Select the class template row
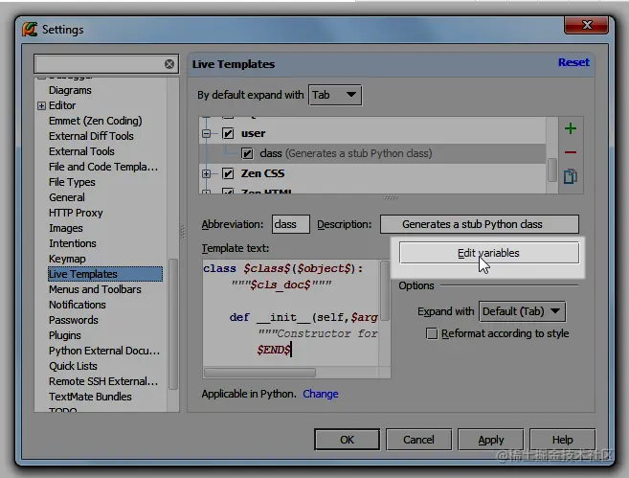The height and width of the screenshot is (478, 629). [372, 153]
